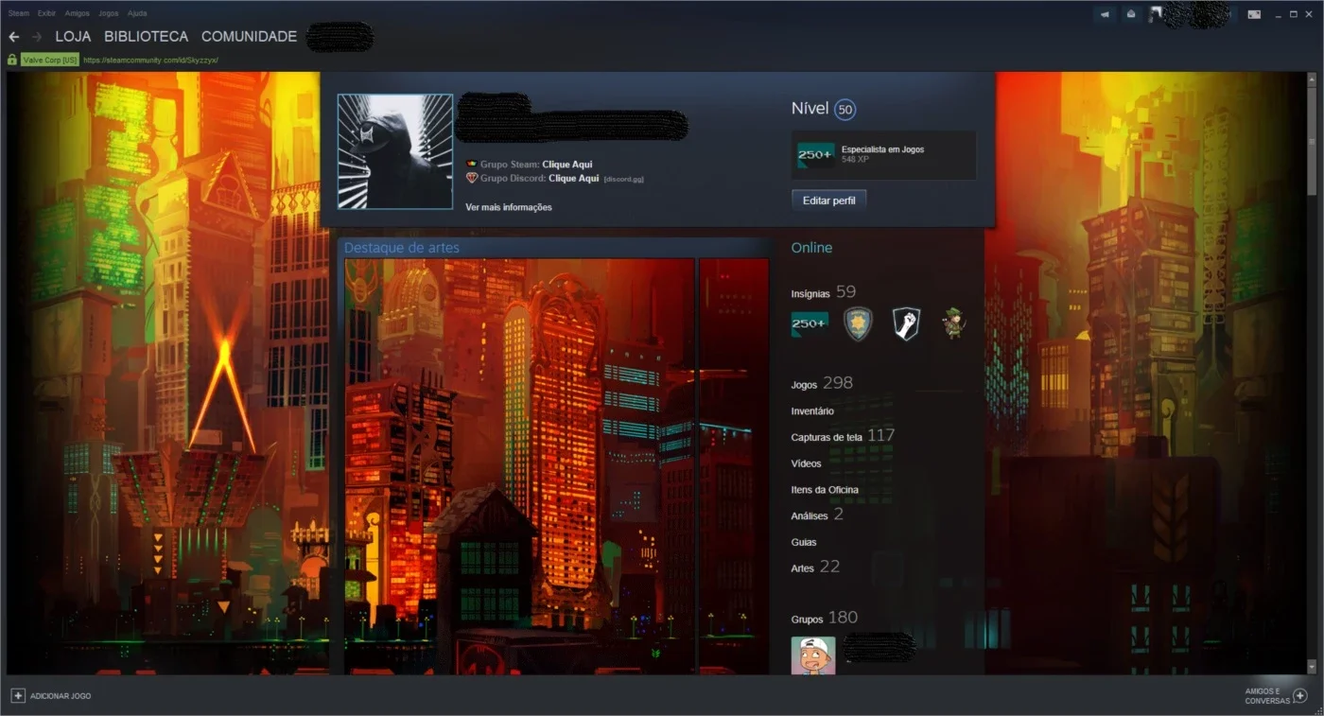This screenshot has width=1324, height=716.
Task: Open the Análises 2 link
Action: 817,515
